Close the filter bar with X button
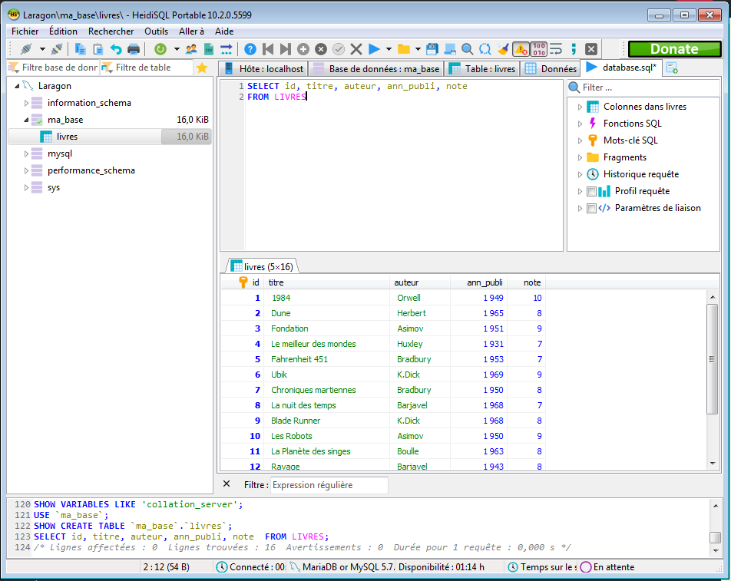731x581 pixels. click(227, 484)
